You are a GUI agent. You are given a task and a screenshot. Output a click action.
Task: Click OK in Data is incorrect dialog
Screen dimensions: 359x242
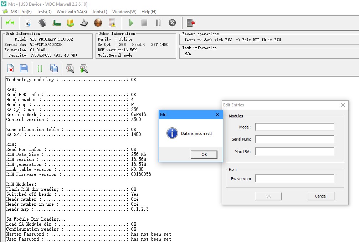click(x=204, y=154)
